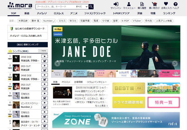The image size is (187, 130).
Task: Click 藤井 風 featured tag
Action: [x=35, y=21]
